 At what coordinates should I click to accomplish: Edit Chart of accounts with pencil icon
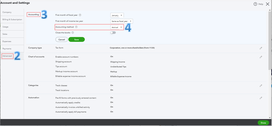click(261, 57)
